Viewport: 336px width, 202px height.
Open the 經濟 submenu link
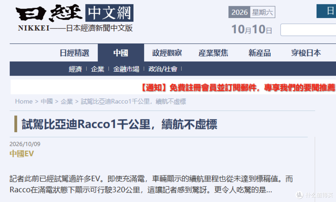pos(75,69)
